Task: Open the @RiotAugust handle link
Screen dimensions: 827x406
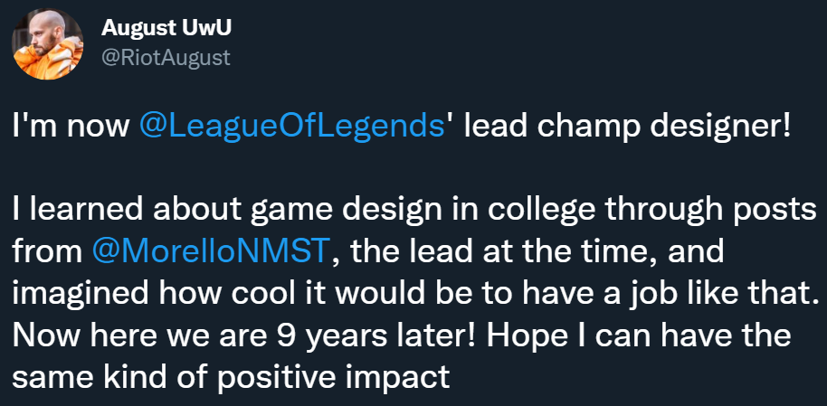Action: click(166, 58)
